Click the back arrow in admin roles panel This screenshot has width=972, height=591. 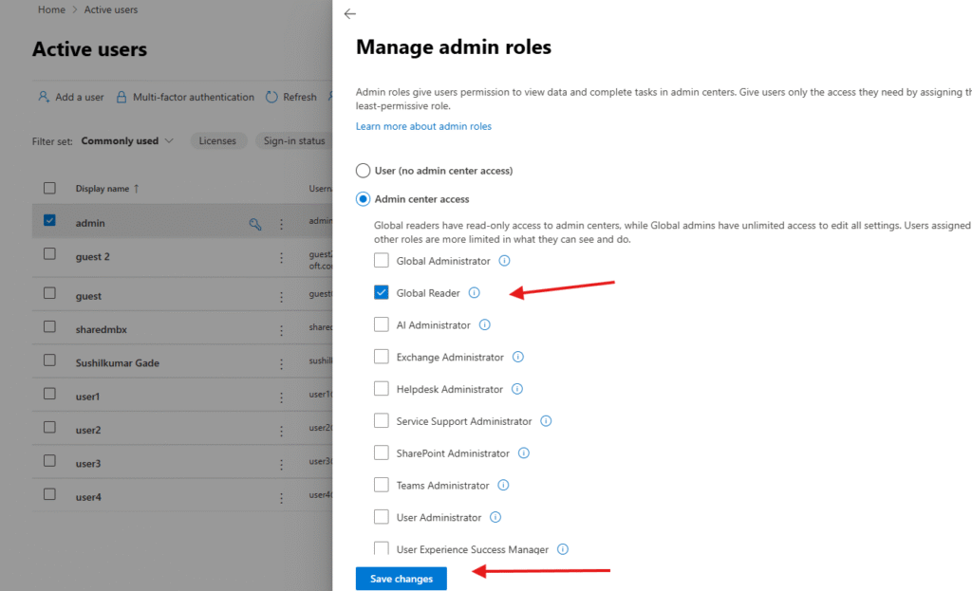[350, 14]
